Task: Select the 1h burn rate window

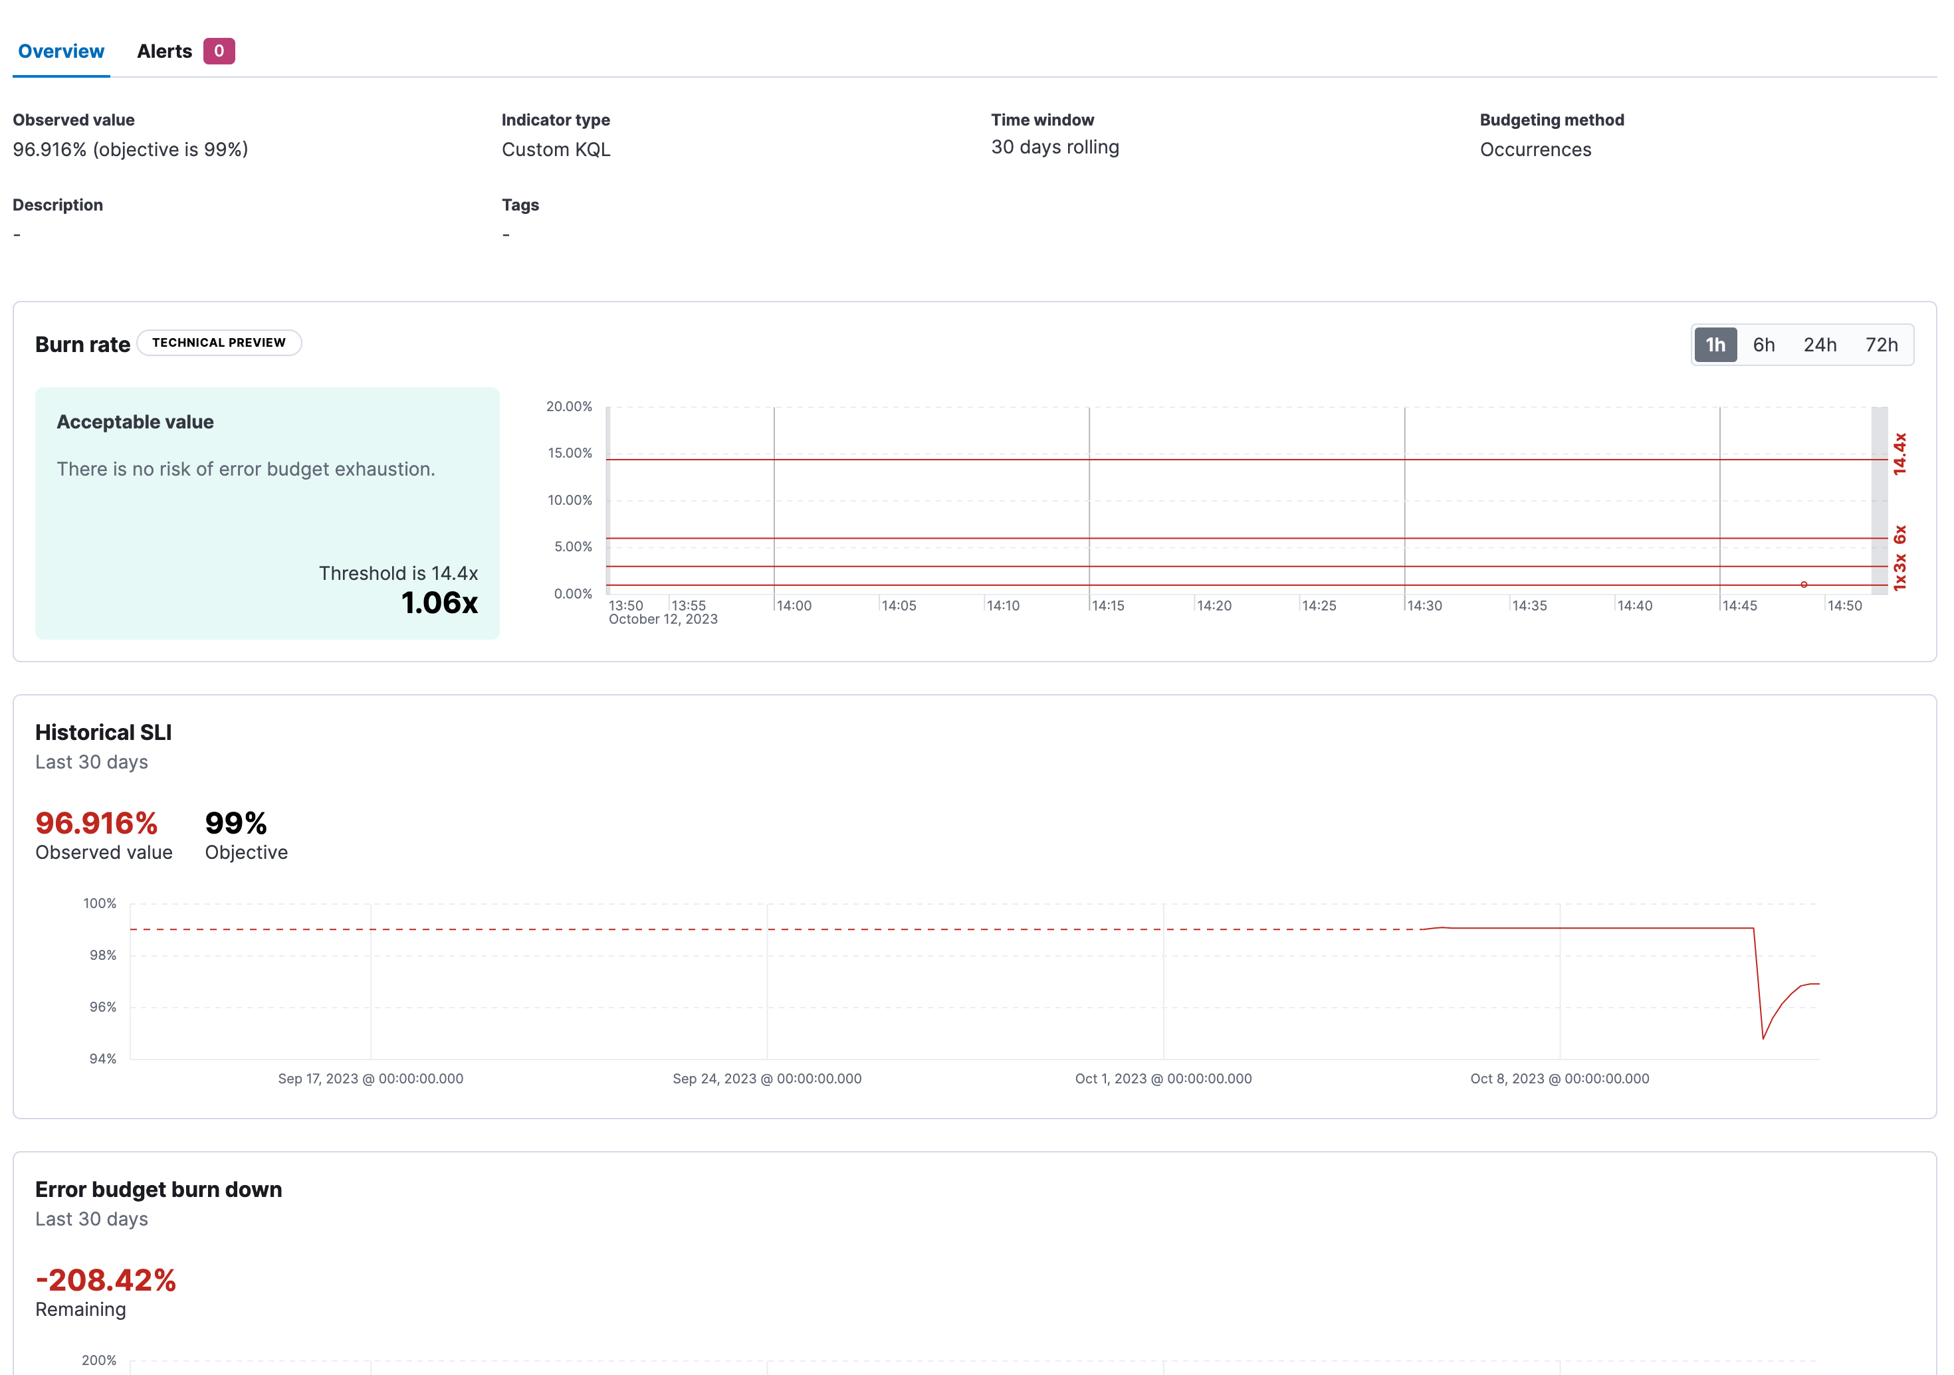Action: coord(1714,344)
